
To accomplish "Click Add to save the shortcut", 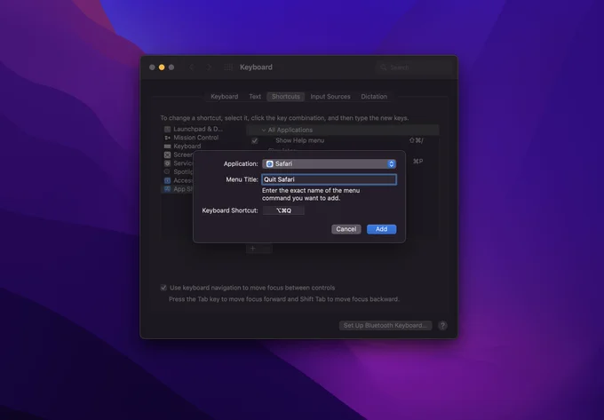I will (x=381, y=229).
